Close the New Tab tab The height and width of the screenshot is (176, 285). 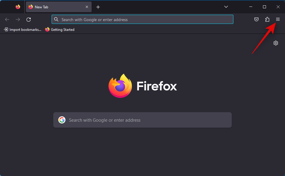point(87,7)
